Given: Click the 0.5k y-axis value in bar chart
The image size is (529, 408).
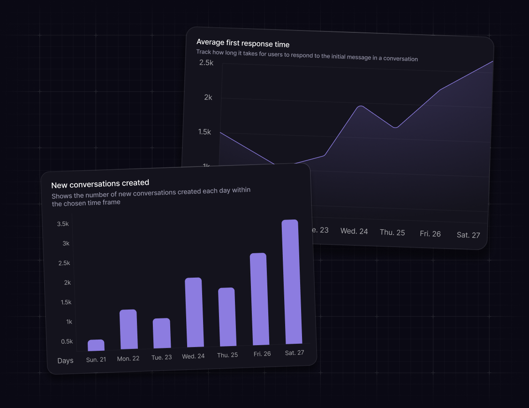Looking at the screenshot, I should pyautogui.click(x=67, y=341).
